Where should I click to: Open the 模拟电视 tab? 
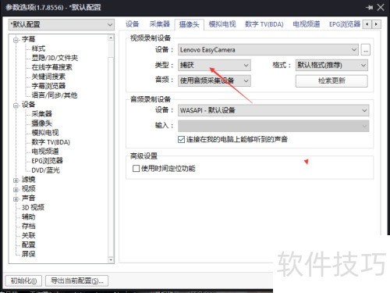point(222,24)
